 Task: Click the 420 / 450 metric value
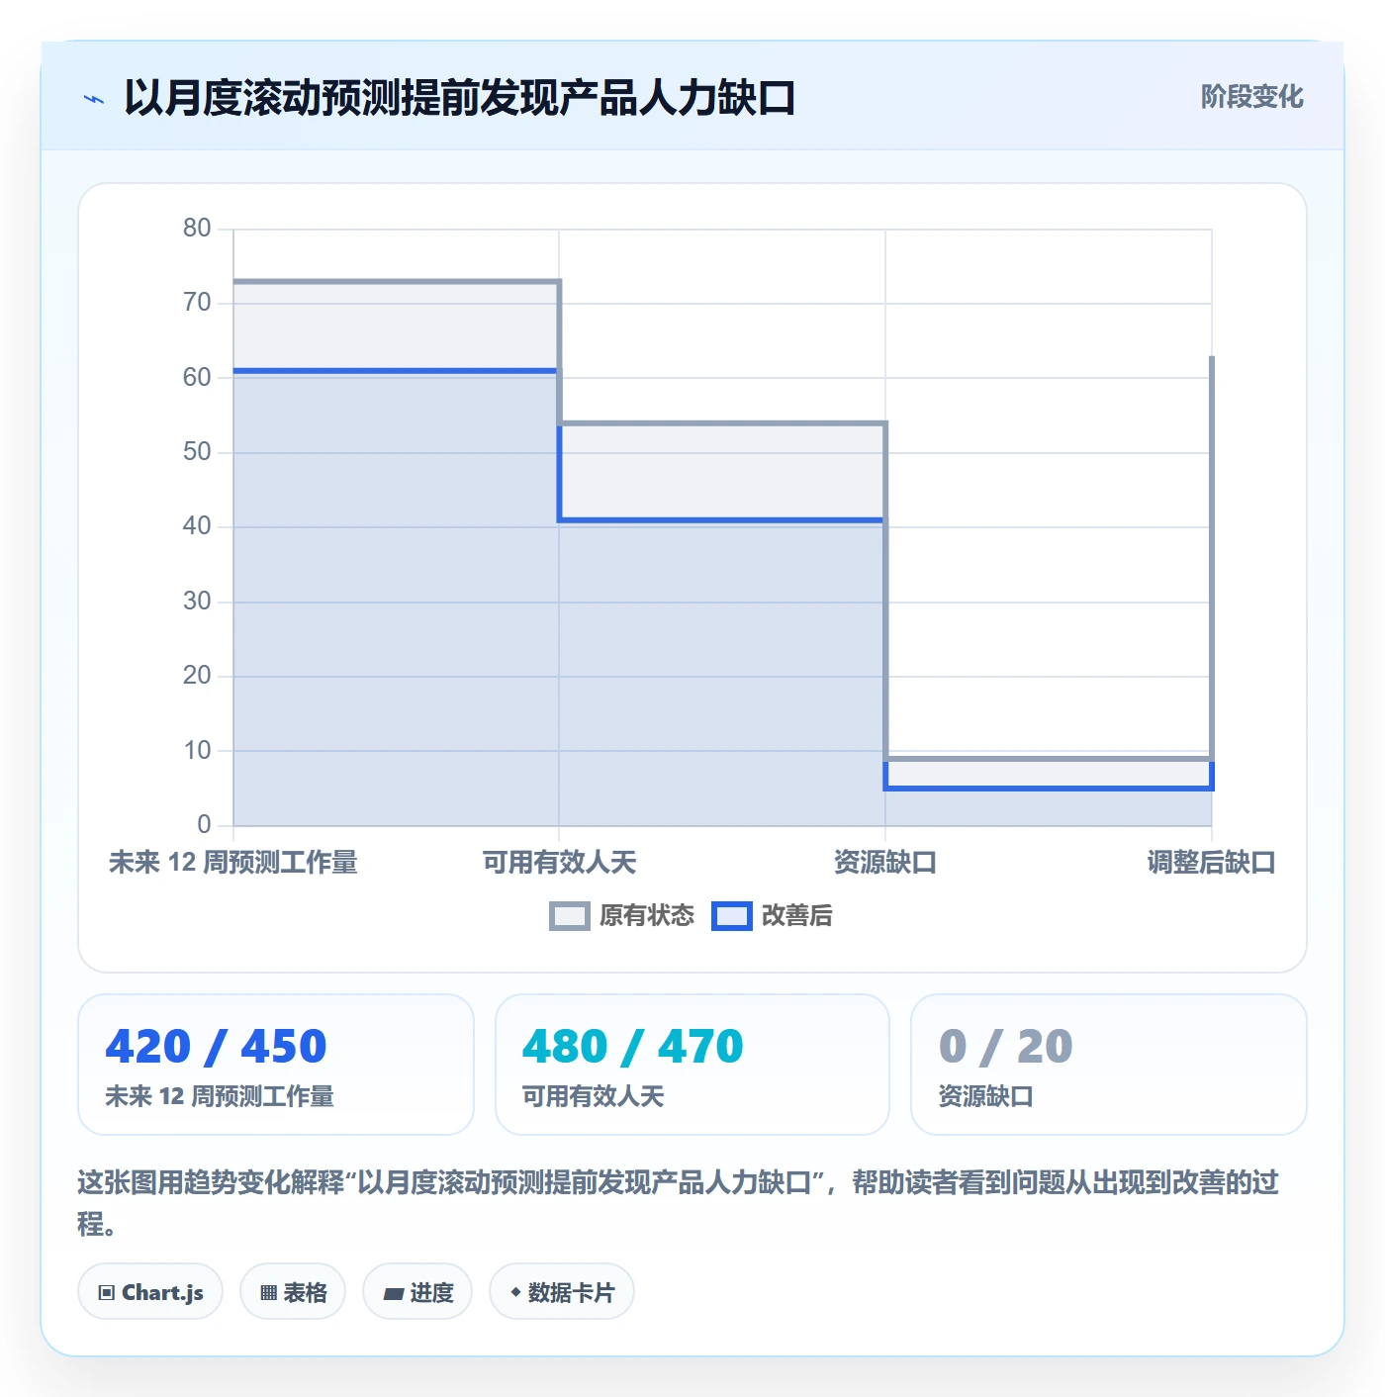pyautogui.click(x=216, y=1047)
